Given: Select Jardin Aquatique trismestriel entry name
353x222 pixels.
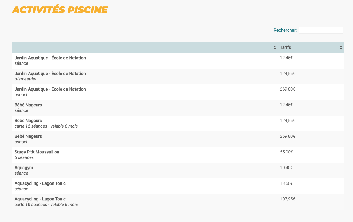Looking at the screenshot, I should tap(50, 74).
